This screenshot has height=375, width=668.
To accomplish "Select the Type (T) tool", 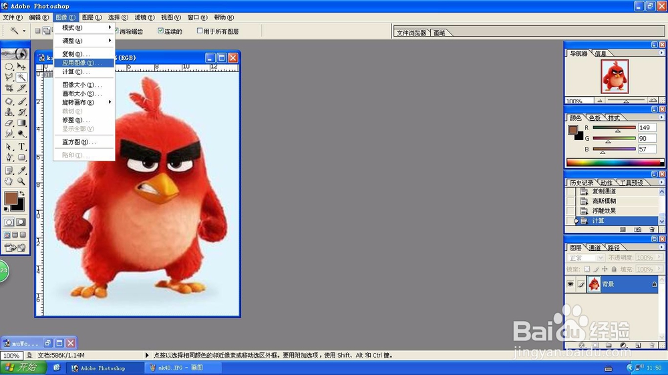I will pos(21,146).
